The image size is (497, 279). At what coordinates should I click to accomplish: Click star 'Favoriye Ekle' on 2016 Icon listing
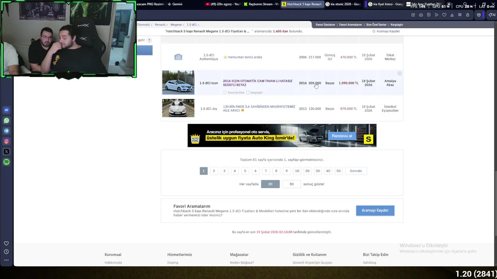[x=224, y=93]
